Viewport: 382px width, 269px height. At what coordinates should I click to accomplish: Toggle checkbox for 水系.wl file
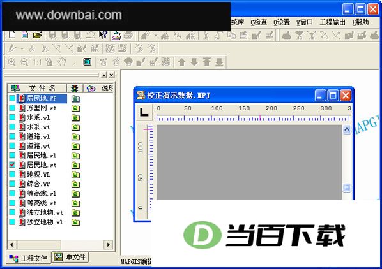point(12,117)
